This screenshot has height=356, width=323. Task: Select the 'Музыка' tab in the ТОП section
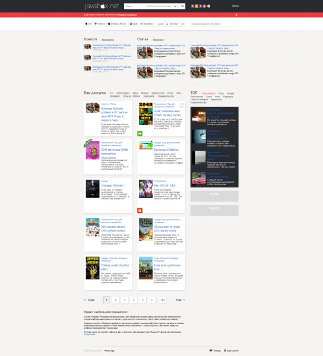pos(230,93)
